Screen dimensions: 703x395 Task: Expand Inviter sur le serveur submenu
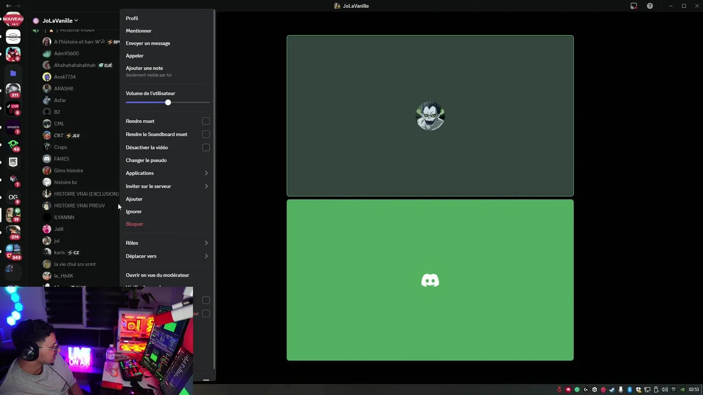[x=168, y=187]
